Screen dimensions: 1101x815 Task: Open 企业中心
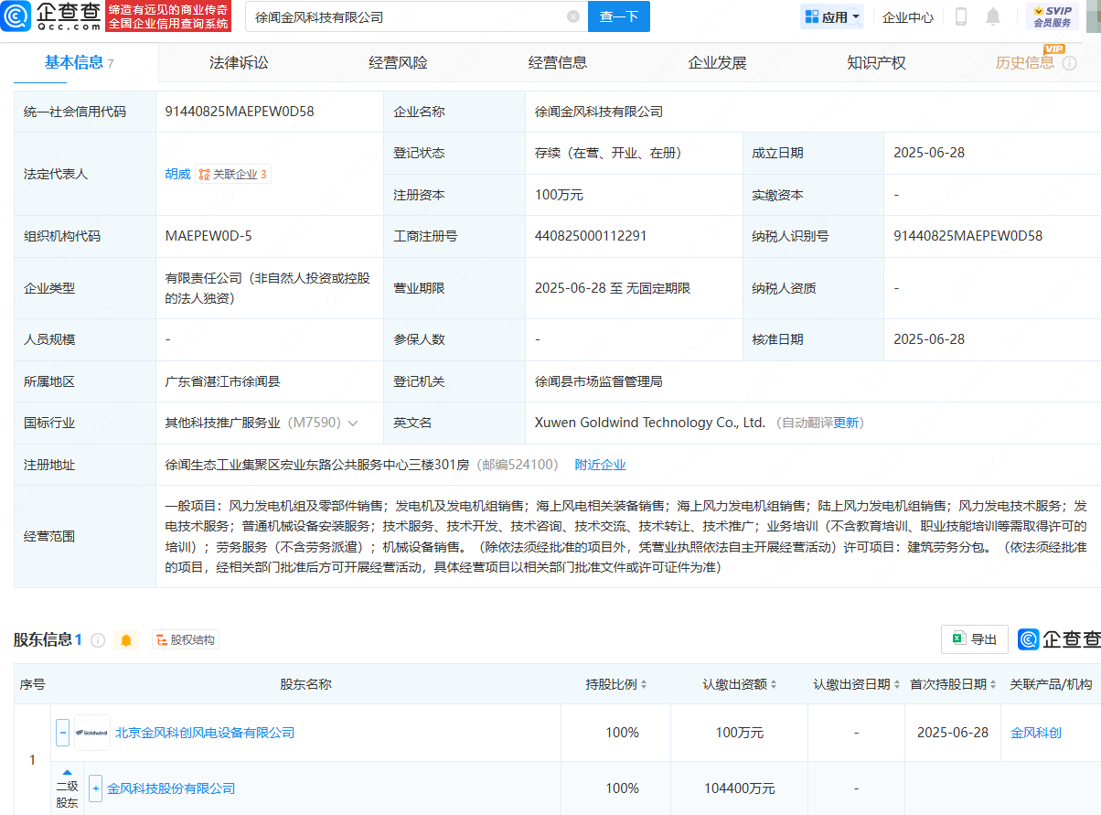tap(908, 16)
